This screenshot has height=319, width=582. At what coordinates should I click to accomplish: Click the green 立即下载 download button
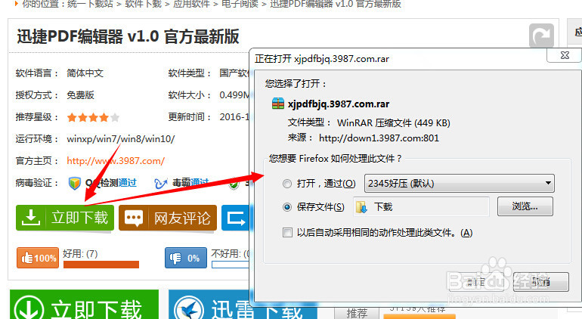point(64,218)
